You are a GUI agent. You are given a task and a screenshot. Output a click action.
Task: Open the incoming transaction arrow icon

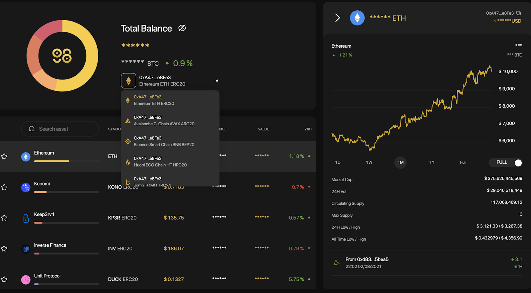click(x=337, y=263)
